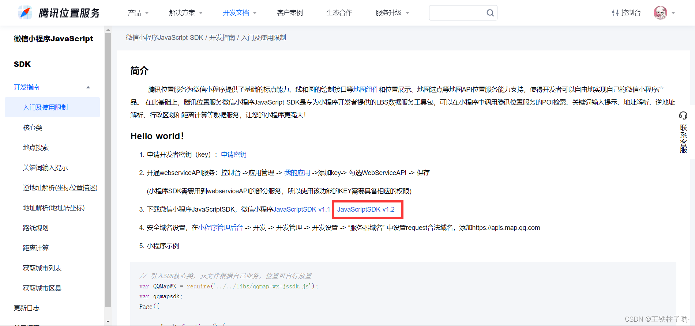Open the 开发文档 dropdown menu
695x326 pixels.
coord(240,13)
